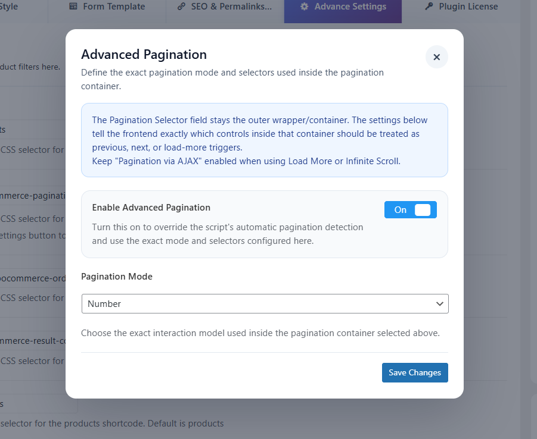
Task: Click the Enable Advanced Pagination label
Action: click(151, 208)
